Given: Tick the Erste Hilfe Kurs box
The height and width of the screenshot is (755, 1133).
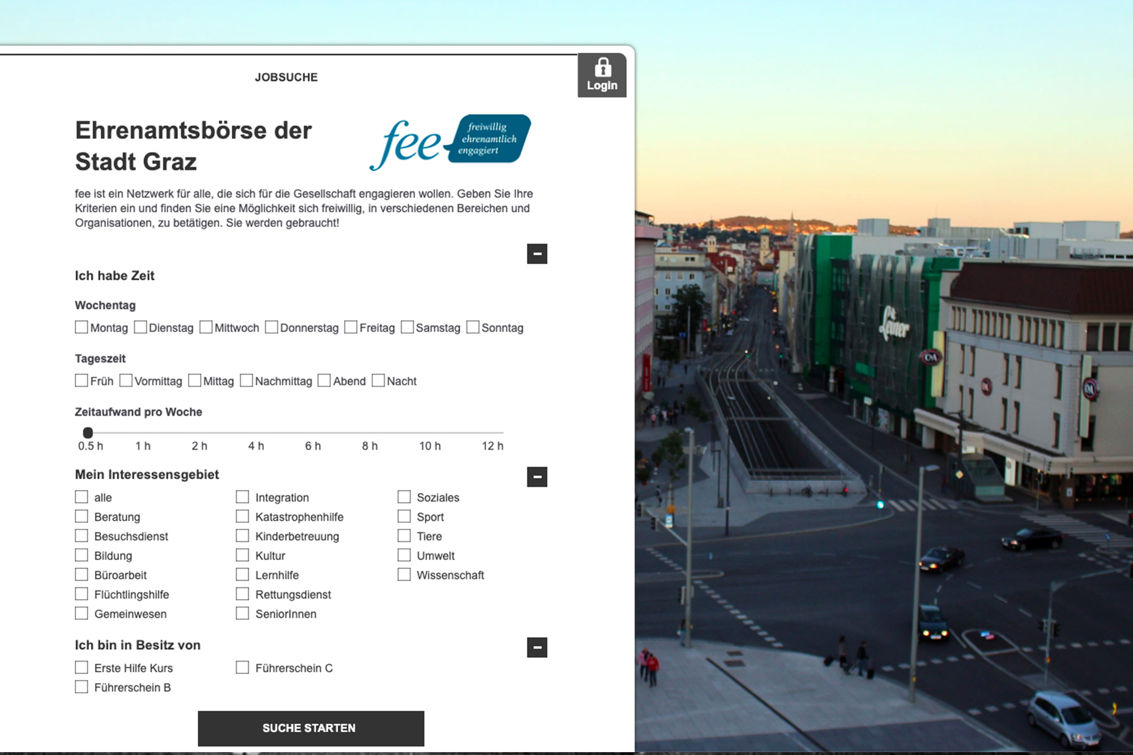Looking at the screenshot, I should [x=82, y=668].
